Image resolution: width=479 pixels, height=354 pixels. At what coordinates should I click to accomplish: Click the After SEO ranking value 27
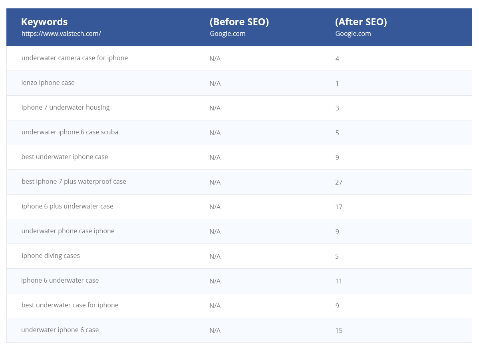point(339,182)
